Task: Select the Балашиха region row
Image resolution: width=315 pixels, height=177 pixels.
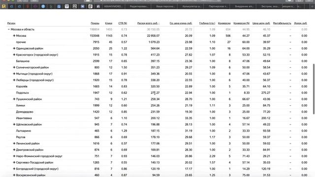Action: (157, 61)
